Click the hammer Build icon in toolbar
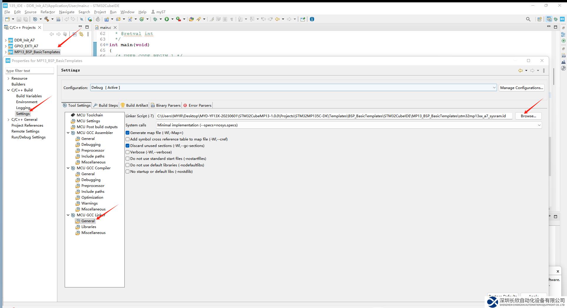This screenshot has height=308, width=567. pyautogui.click(x=46, y=19)
